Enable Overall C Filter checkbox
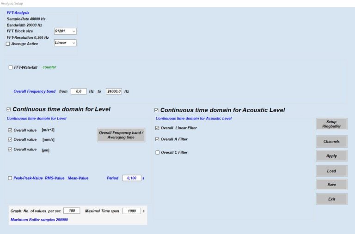 (157, 152)
